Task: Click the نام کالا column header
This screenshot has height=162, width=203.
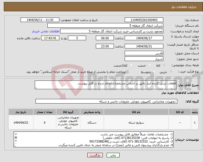Action: [136, 112]
